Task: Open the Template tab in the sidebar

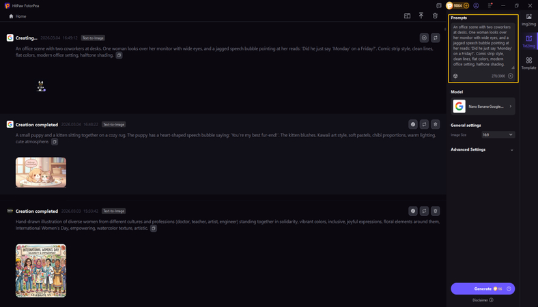Action: (x=528, y=63)
